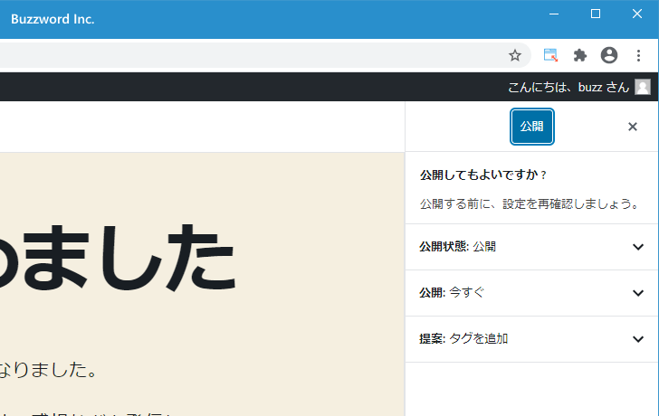Expand the 公開状態: 公開 visibility section
659x416 pixels.
[x=531, y=247]
